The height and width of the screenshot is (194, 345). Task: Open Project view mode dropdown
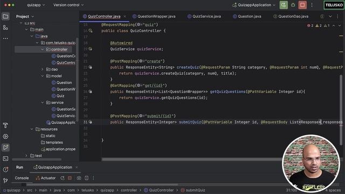(x=25, y=17)
